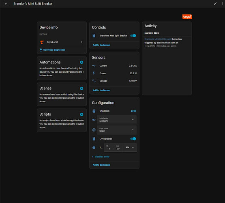Open the Tuya Local integration entry
Screen dimensions: 225x203
click(62, 42)
